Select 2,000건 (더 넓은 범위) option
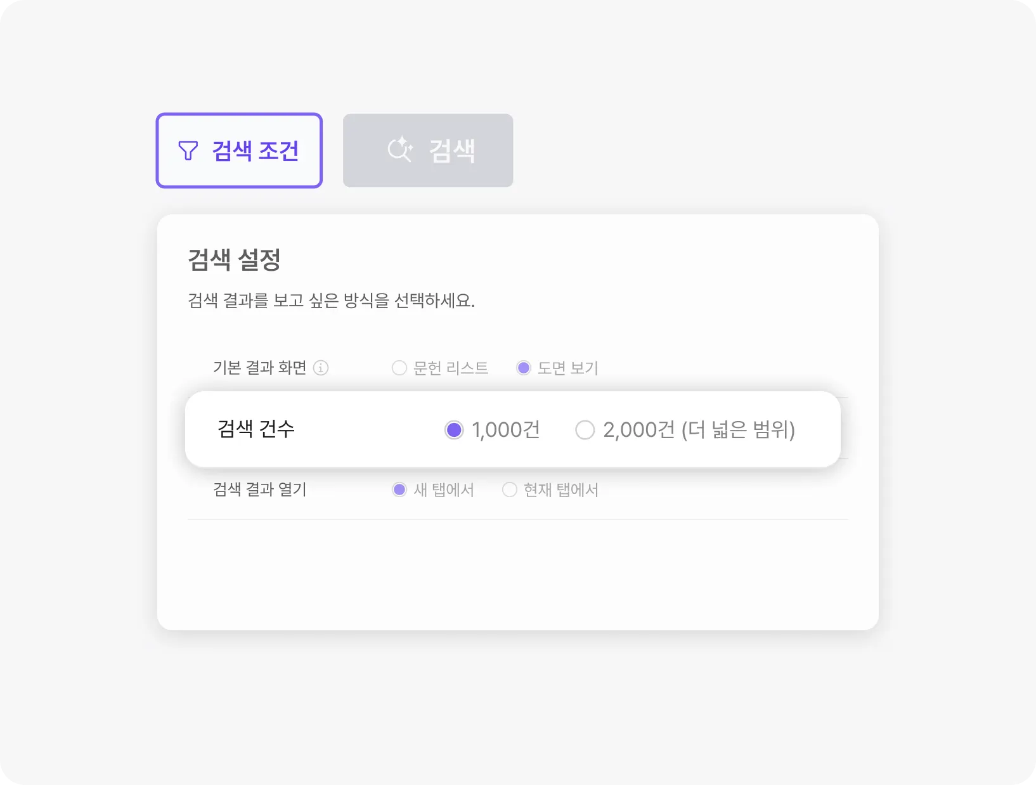1036x785 pixels. [585, 430]
